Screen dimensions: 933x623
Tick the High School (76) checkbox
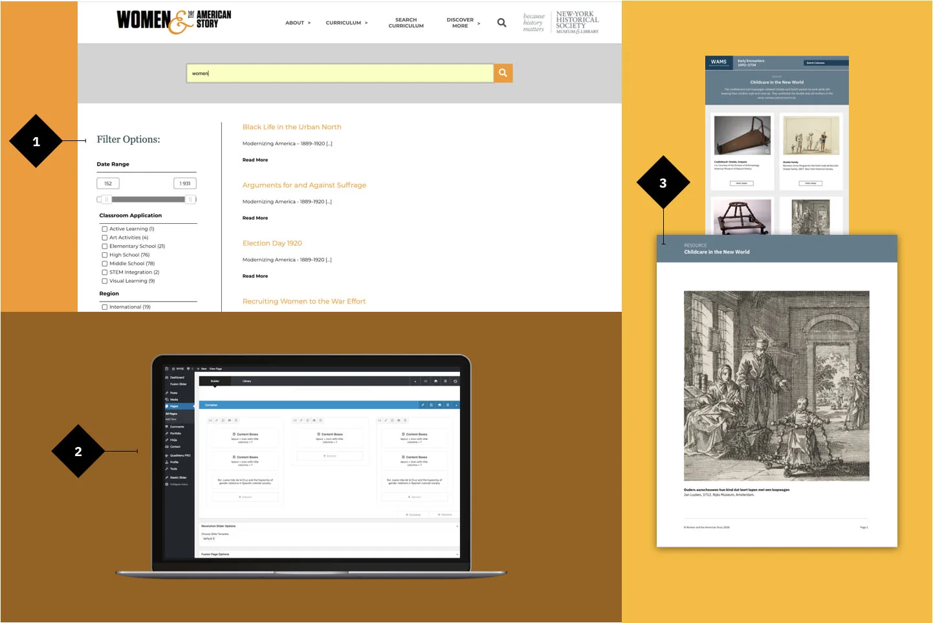(x=104, y=255)
